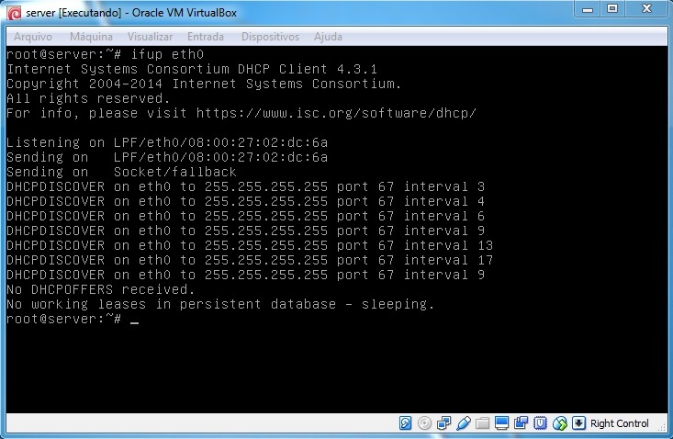Click the terminal prompt cursor on the last line
Screen dimensions: 673x439
[134, 321]
